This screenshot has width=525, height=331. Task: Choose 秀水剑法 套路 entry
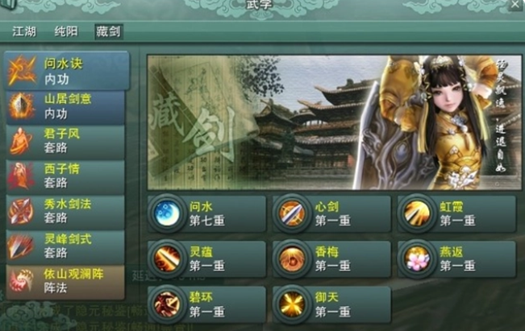click(x=65, y=212)
